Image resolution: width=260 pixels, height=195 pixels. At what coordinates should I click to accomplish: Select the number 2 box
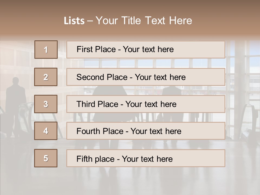[46, 77]
